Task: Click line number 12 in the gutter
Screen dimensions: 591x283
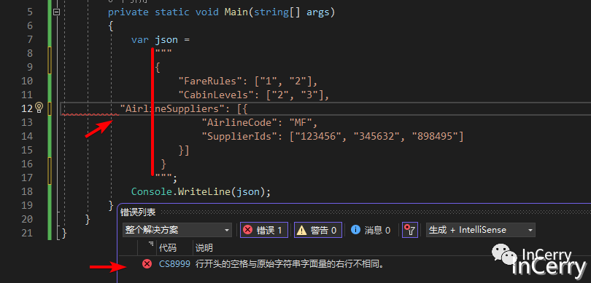Action: 27,108
